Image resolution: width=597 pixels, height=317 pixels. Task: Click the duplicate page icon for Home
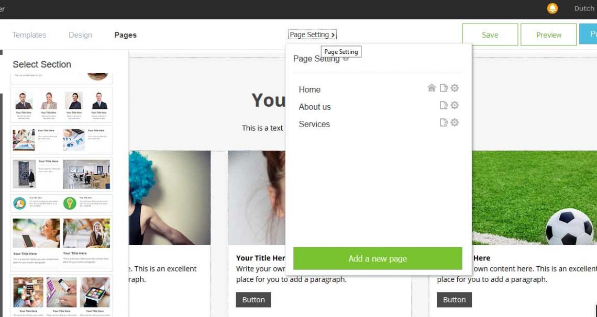(x=444, y=88)
